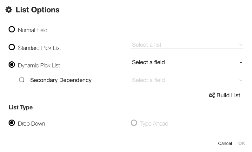Image resolution: width=252 pixels, height=152 pixels.
Task: Open the 'Select a list' dropdown
Action: 184,45
